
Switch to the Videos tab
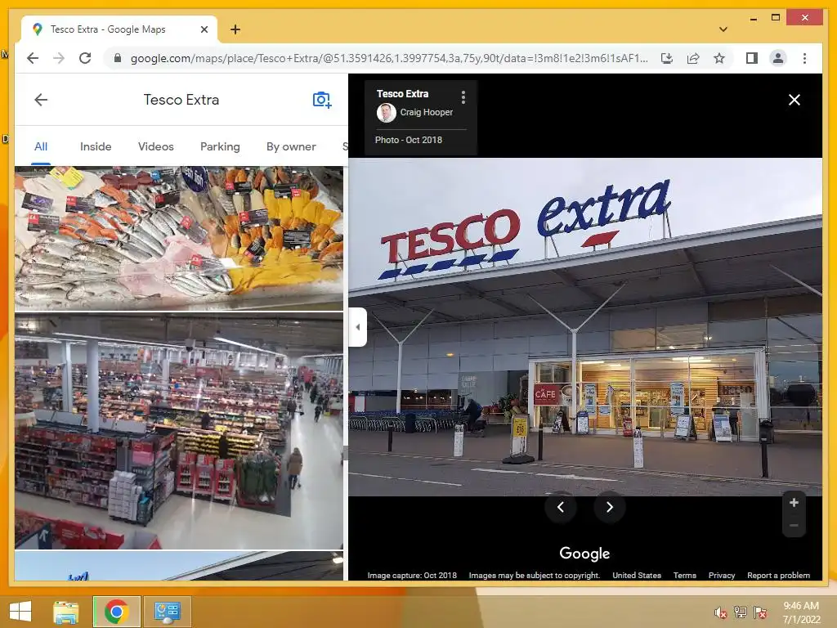pyautogui.click(x=156, y=146)
